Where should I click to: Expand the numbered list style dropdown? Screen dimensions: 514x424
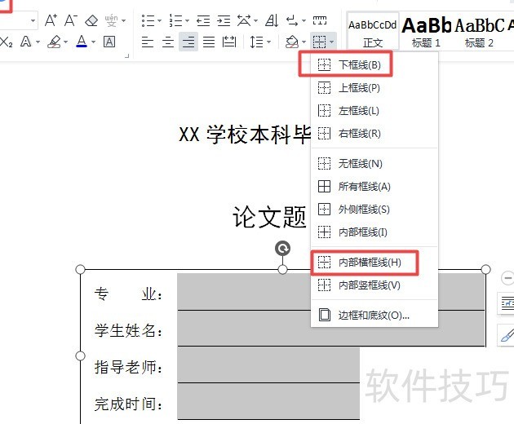coord(187,21)
